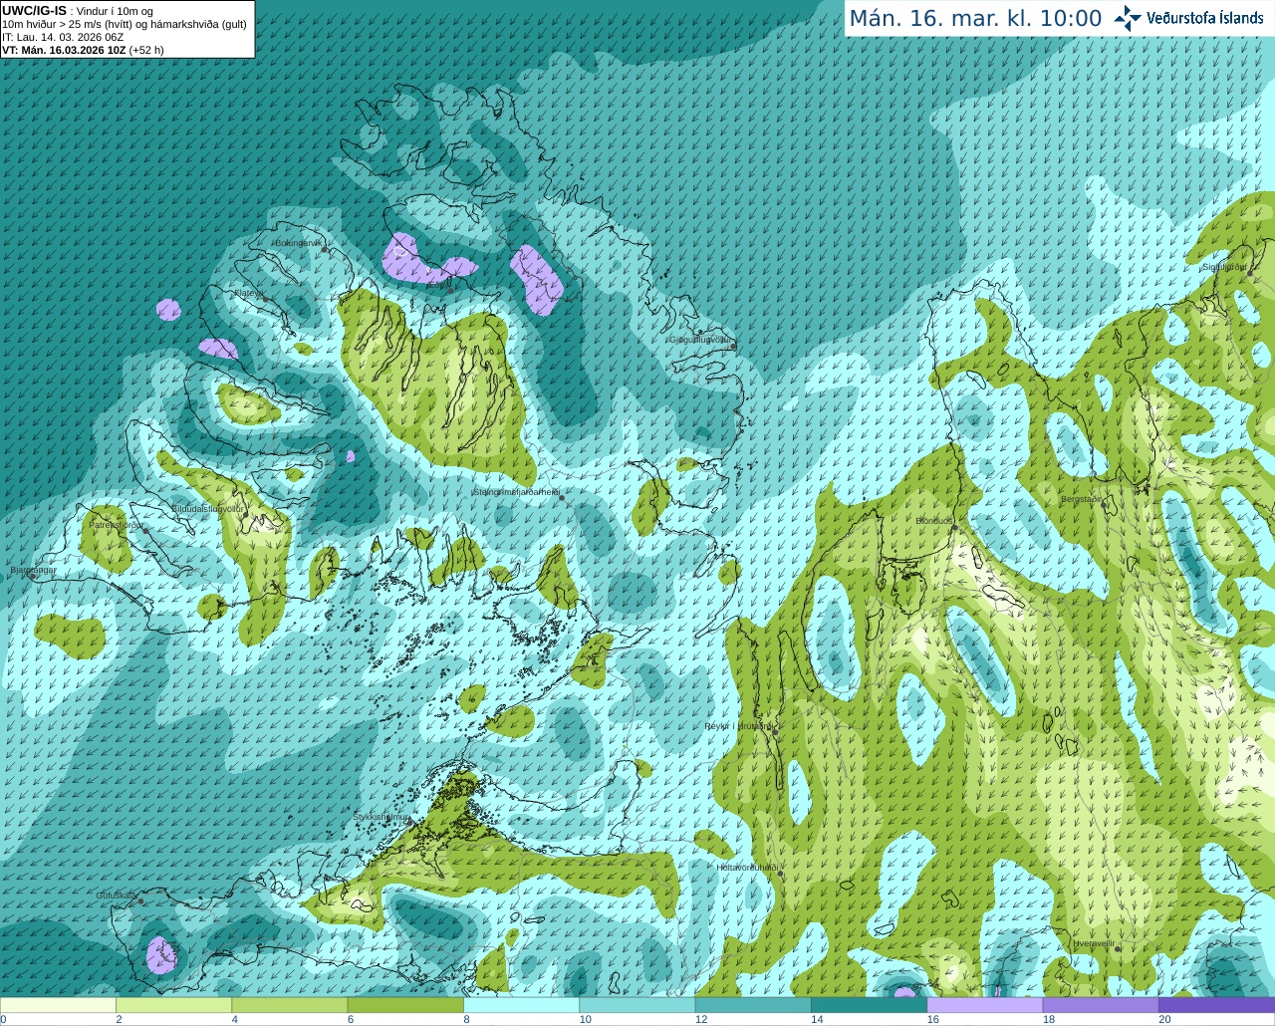Click the Steingrímsfjarðarheiði station label

(x=516, y=491)
